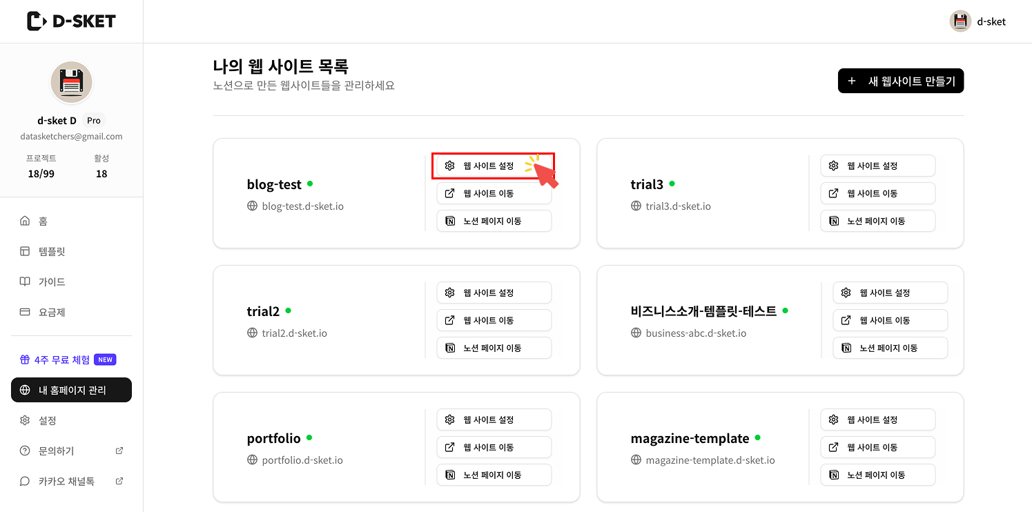Click the d-sket account avatar at top right

pos(960,21)
